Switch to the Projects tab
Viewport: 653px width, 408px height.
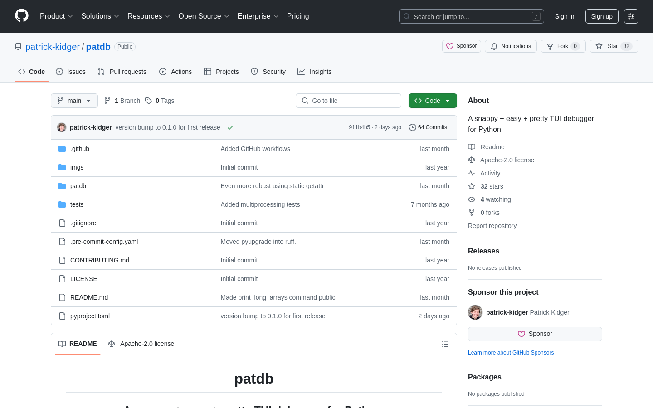click(221, 72)
